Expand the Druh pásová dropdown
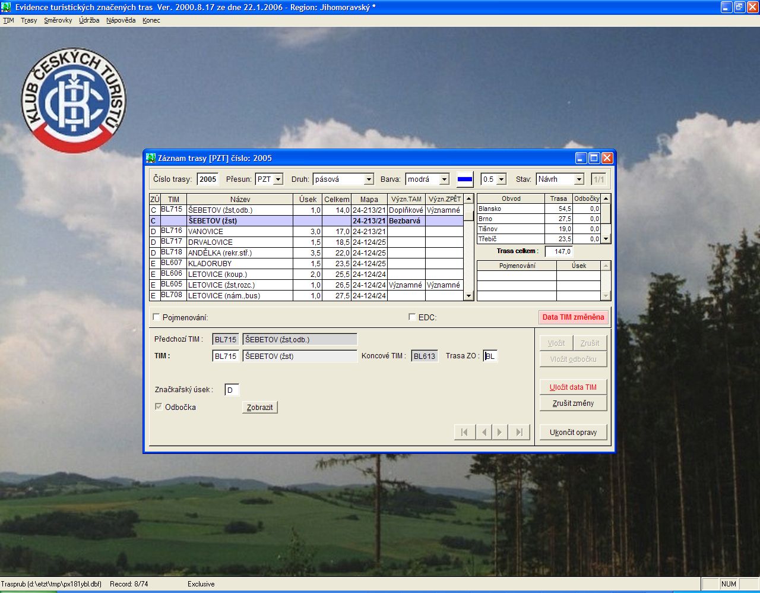Screen dimensions: 760x593 click(369, 179)
